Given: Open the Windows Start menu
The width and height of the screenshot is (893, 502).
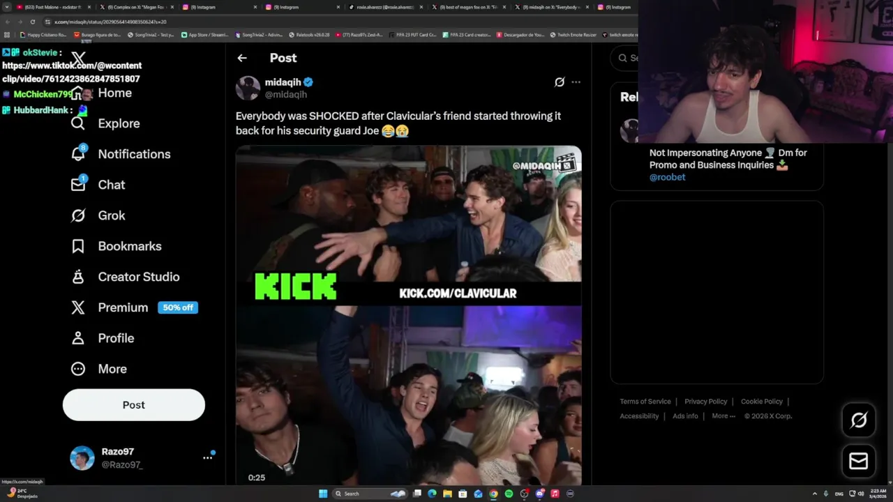Looking at the screenshot, I should pos(323,494).
